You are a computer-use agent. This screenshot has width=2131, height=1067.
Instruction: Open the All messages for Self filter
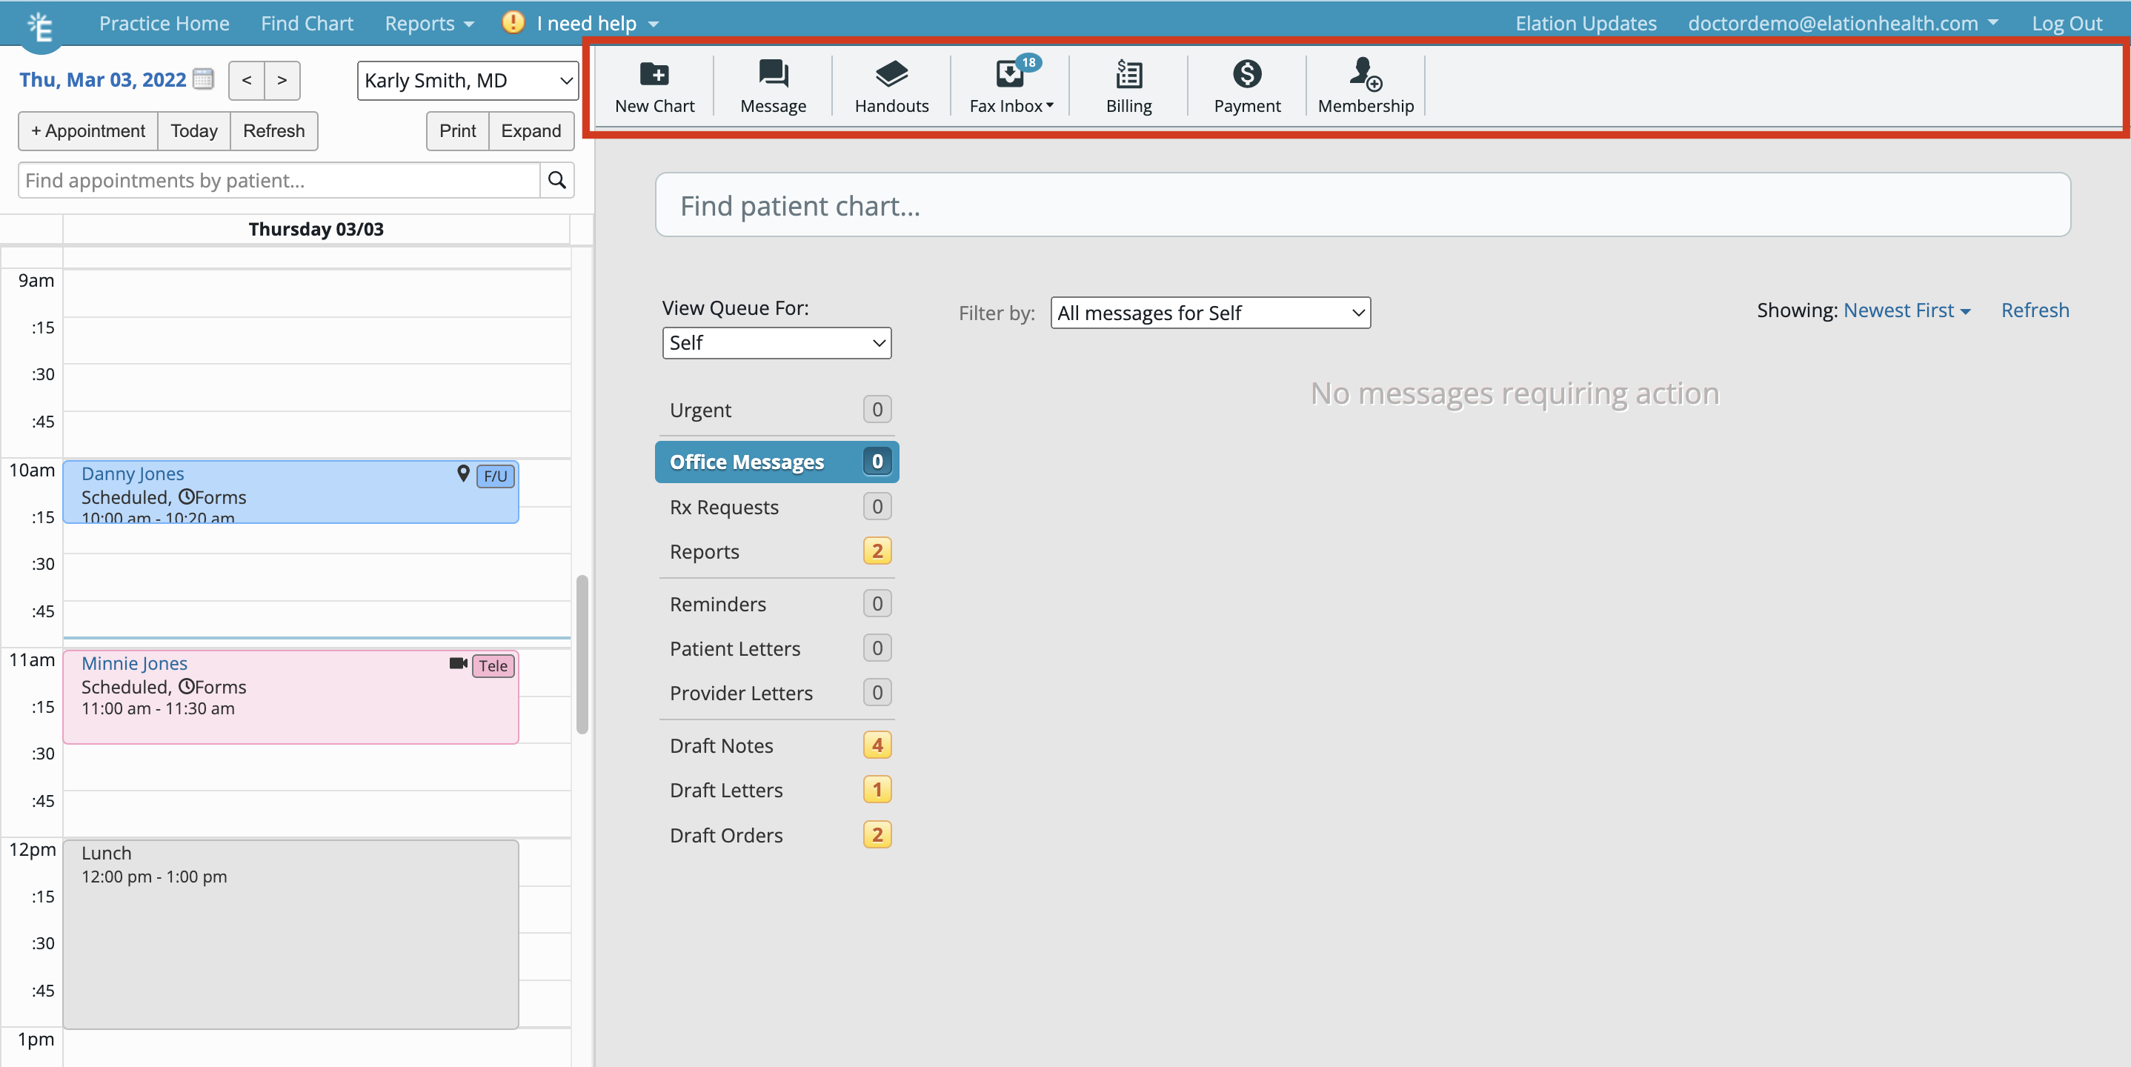click(1209, 313)
